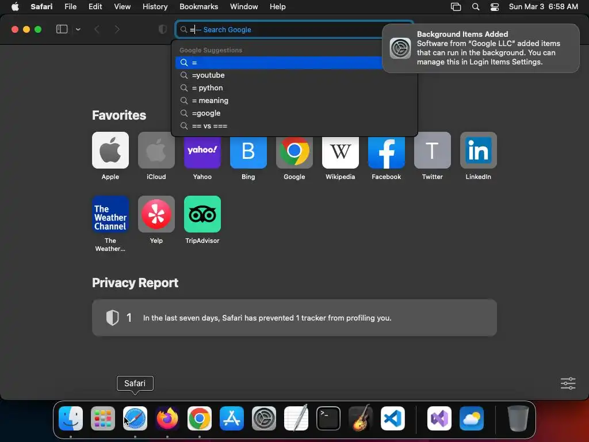Open Terminal from the Dock

click(328, 418)
